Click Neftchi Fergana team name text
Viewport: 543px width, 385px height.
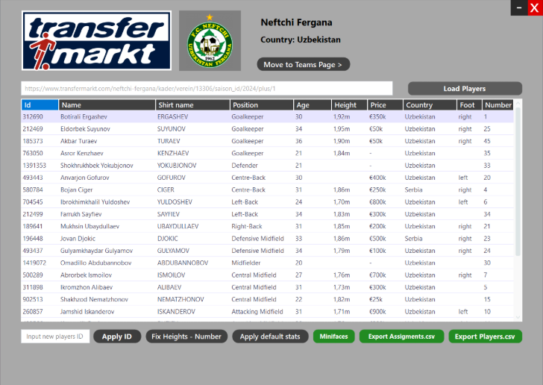pos(296,22)
